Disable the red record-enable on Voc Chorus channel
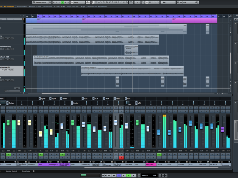Screen dimensions: 238x178 tap(121, 158)
